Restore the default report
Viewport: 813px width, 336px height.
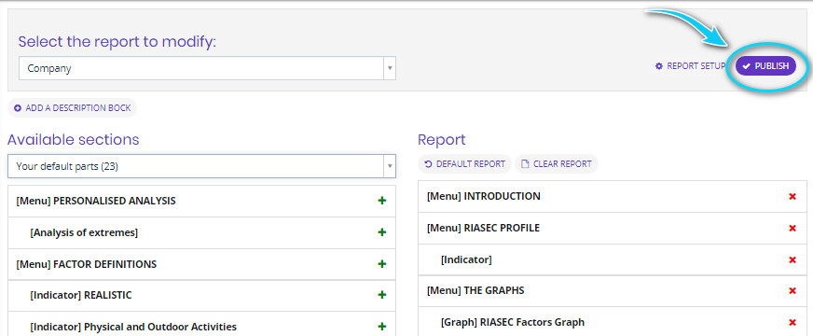[464, 163]
